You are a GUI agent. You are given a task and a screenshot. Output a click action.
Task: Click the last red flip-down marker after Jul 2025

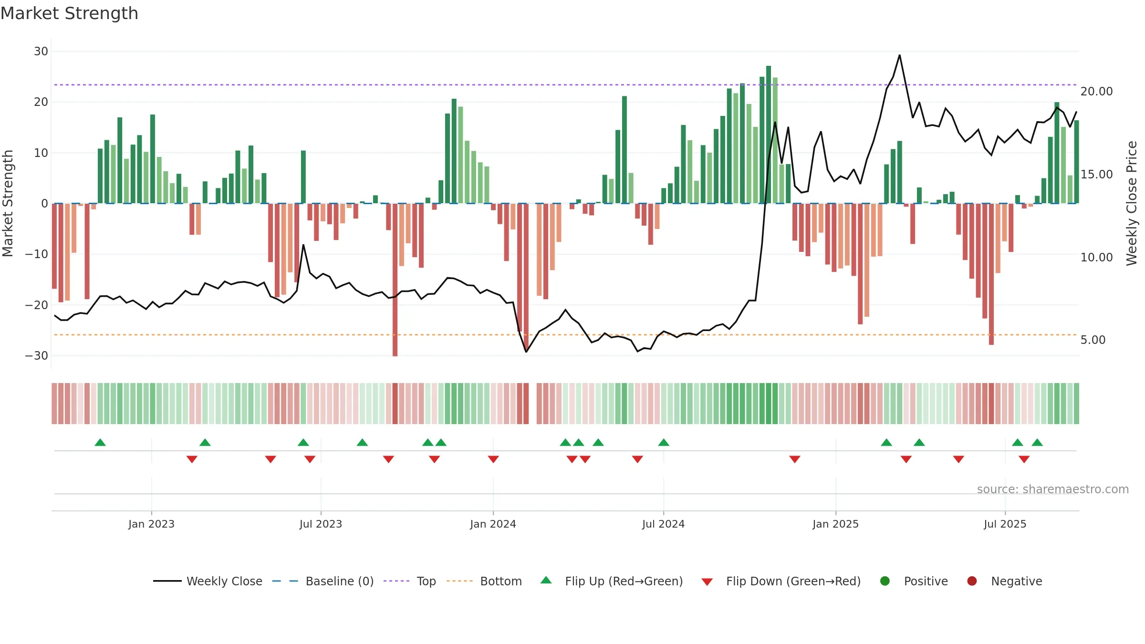[x=1024, y=459]
